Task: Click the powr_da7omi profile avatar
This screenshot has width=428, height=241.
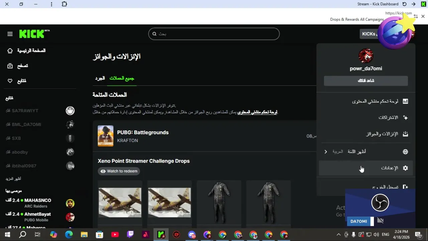Action: click(x=366, y=56)
